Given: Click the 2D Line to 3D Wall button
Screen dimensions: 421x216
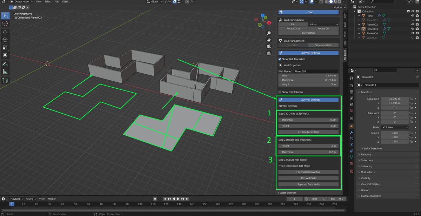Looking at the screenshot, I should pos(308,132).
